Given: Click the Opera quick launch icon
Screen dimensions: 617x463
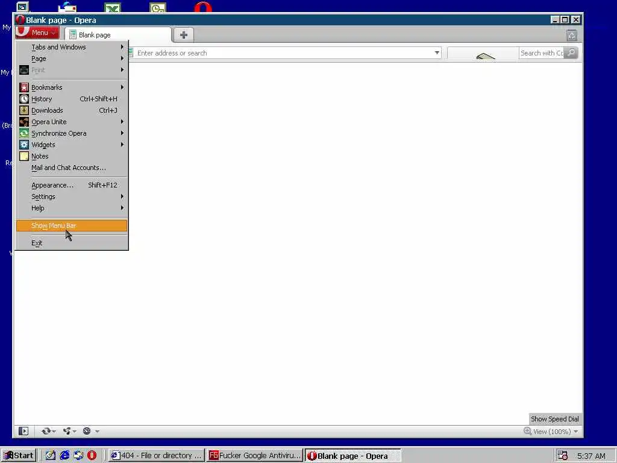Looking at the screenshot, I should 92,456.
